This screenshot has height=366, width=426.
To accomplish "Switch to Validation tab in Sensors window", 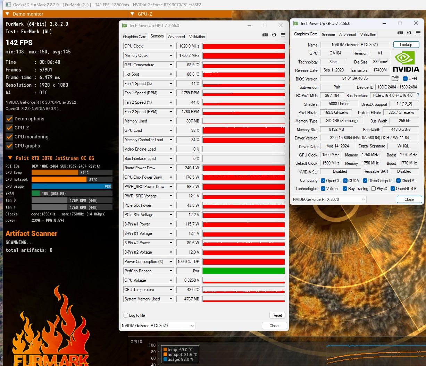I will (197, 37).
